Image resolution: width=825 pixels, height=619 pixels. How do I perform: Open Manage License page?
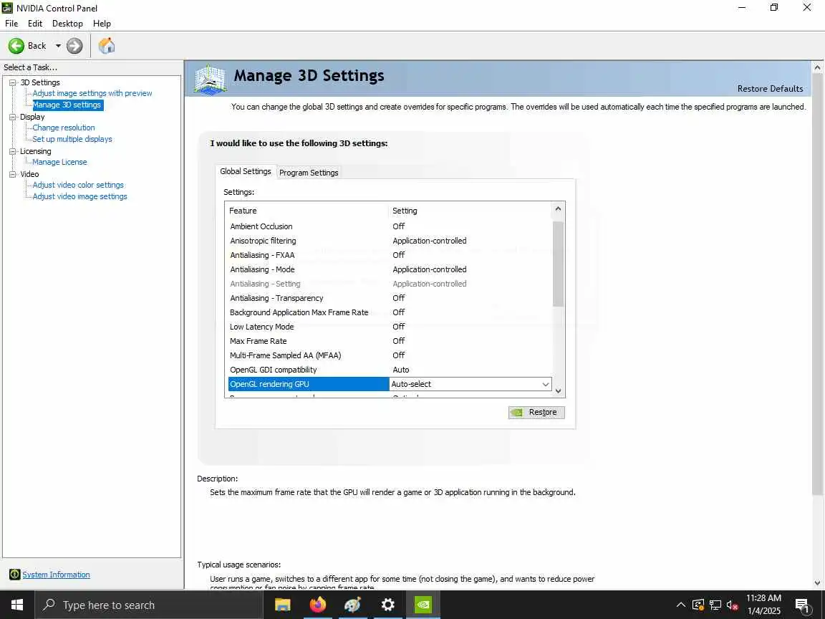(59, 162)
